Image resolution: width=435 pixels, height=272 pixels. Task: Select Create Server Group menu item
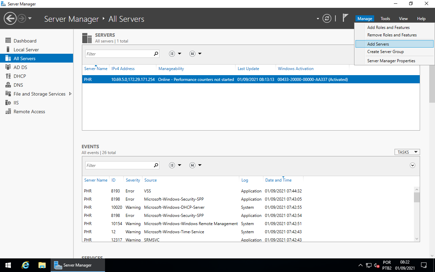385,52
